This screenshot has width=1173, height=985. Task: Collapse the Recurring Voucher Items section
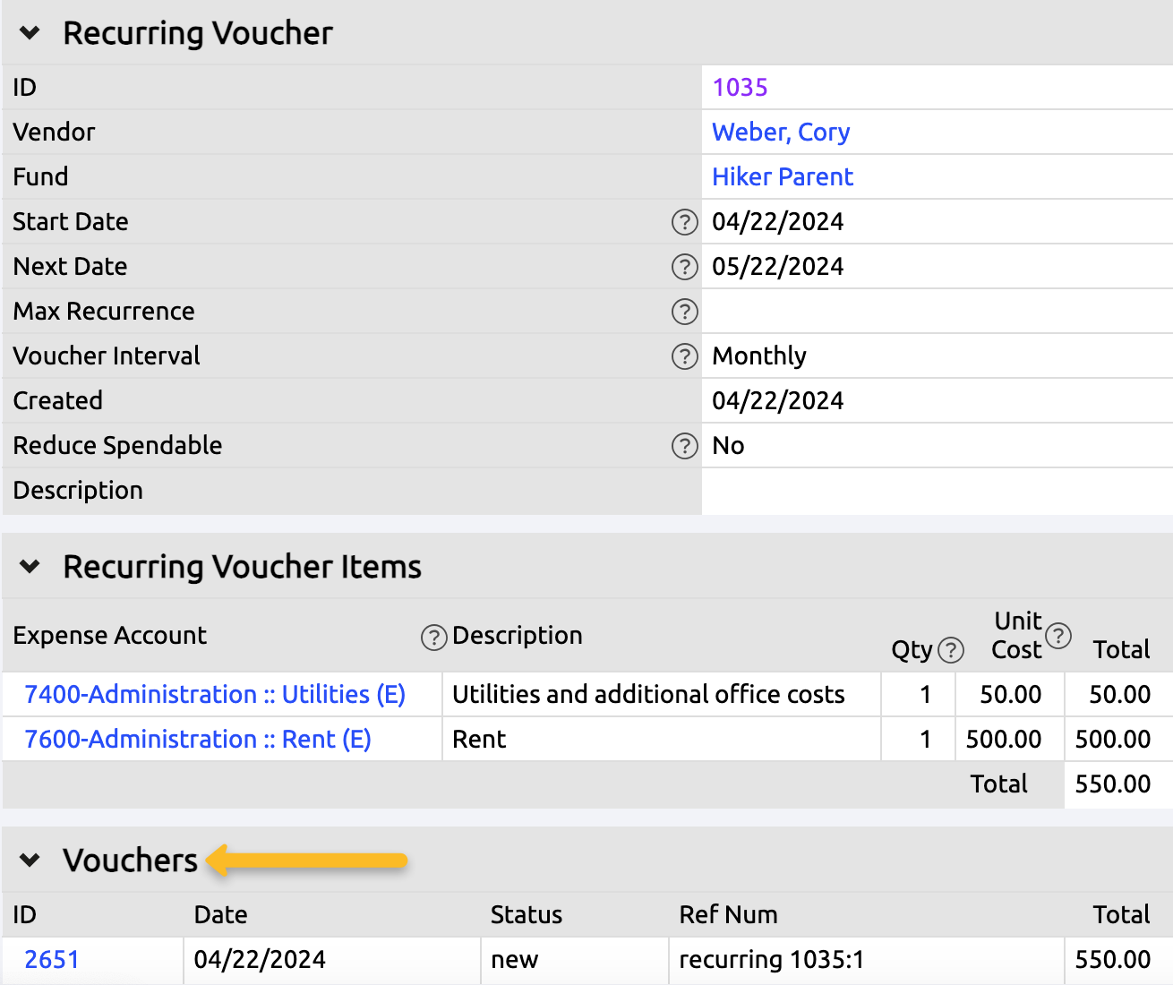click(x=30, y=566)
